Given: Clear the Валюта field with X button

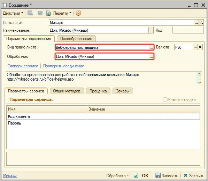Looking at the screenshot, I should (x=200, y=47).
